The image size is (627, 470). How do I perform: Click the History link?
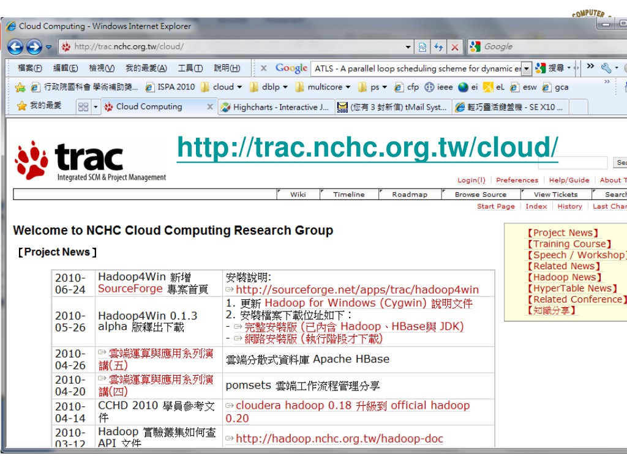tap(570, 206)
